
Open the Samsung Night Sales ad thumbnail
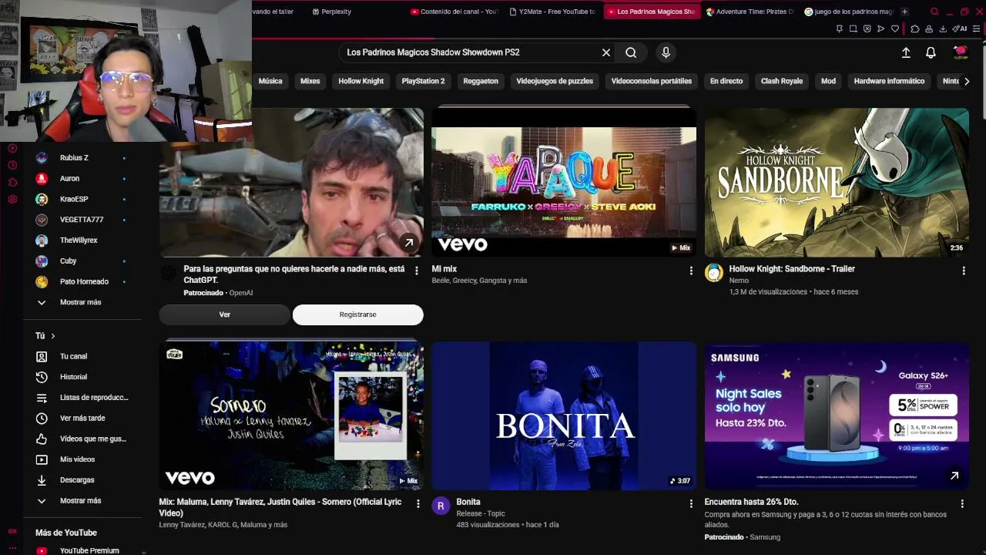[x=837, y=416]
